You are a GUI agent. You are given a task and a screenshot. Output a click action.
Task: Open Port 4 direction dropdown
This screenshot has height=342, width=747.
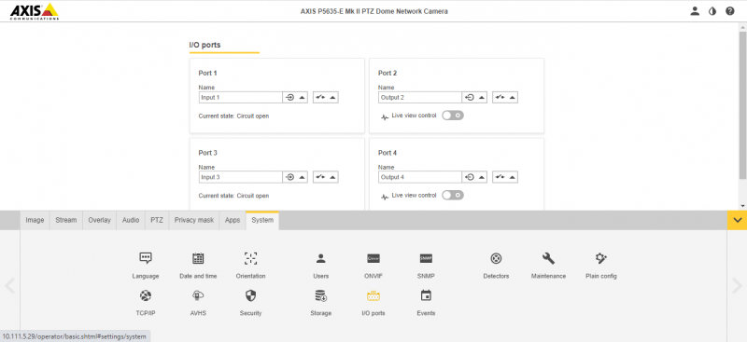click(475, 177)
